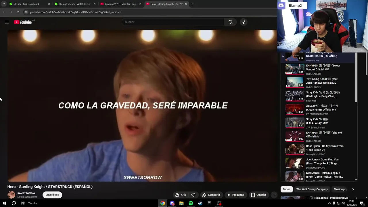Show hidden system tray icons
Screen dimensions: 368x207
[x=329, y=203]
